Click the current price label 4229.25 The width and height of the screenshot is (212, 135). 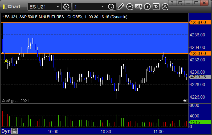coord(200,77)
